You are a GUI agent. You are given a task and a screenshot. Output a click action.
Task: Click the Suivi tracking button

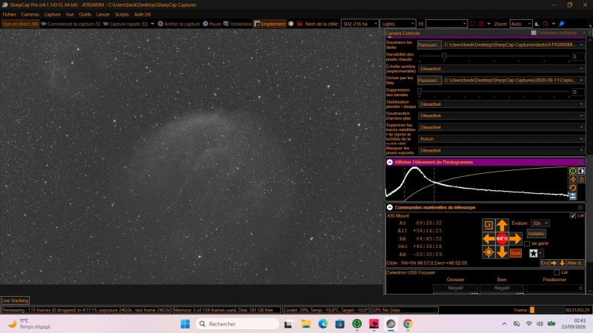(515, 253)
